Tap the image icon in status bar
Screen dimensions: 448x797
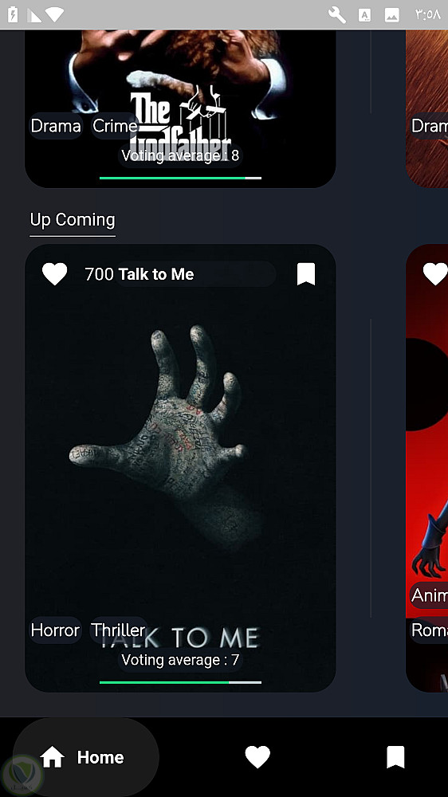[391, 14]
